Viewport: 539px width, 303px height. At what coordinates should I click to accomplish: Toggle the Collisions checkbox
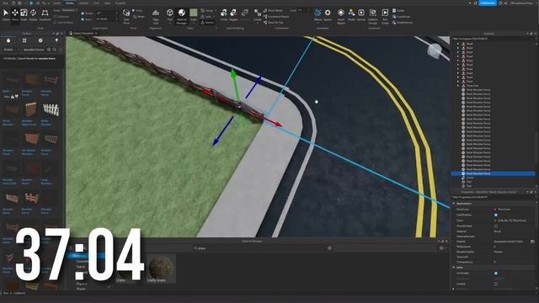[55, 17]
